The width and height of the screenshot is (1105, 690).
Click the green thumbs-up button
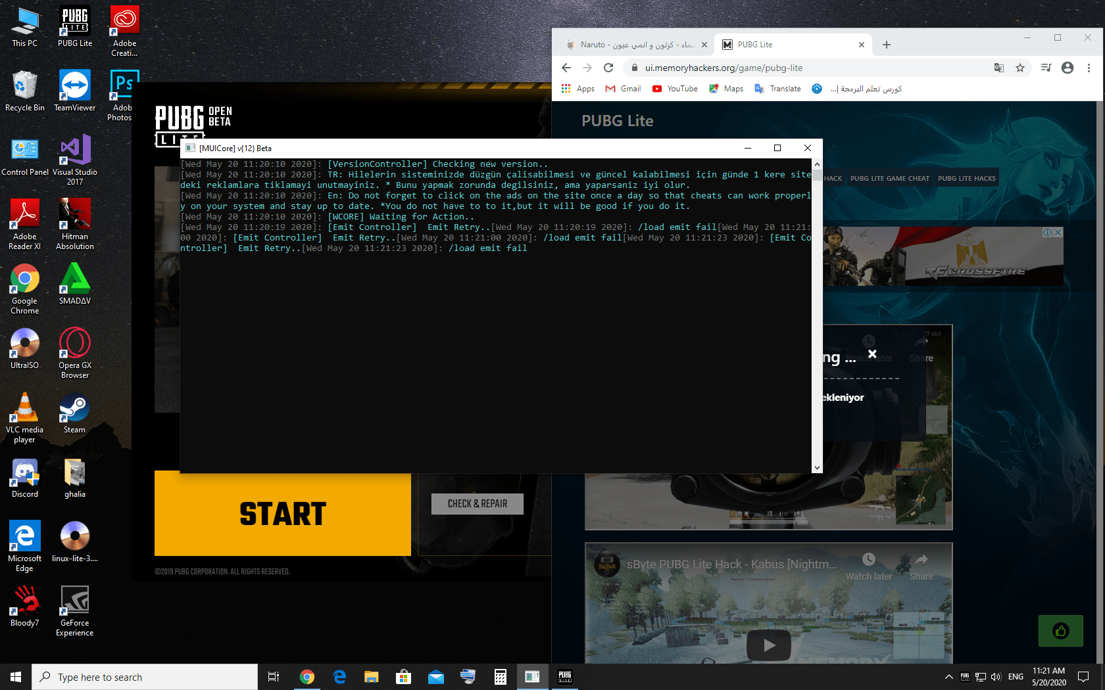click(x=1060, y=631)
